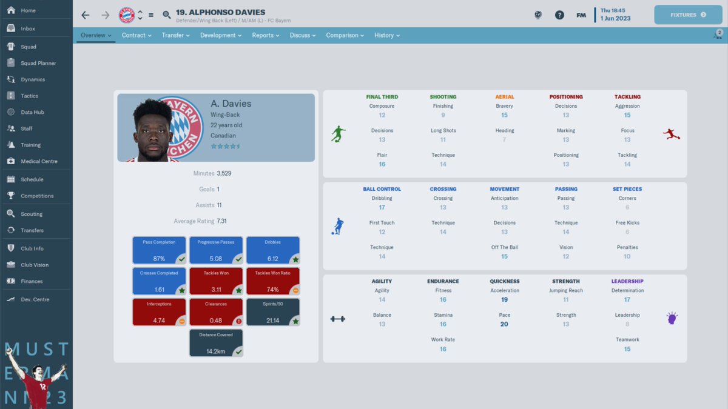Open the Development dropdown menu

tap(221, 35)
